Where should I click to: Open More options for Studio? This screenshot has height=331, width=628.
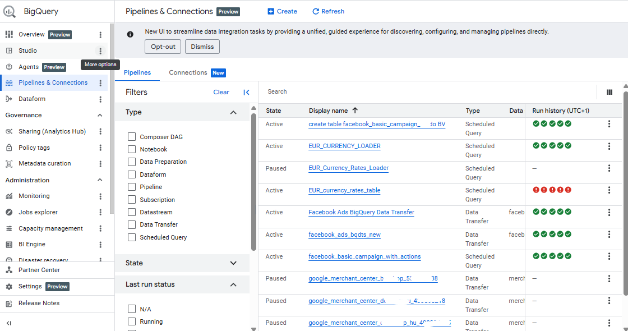pyautogui.click(x=100, y=51)
